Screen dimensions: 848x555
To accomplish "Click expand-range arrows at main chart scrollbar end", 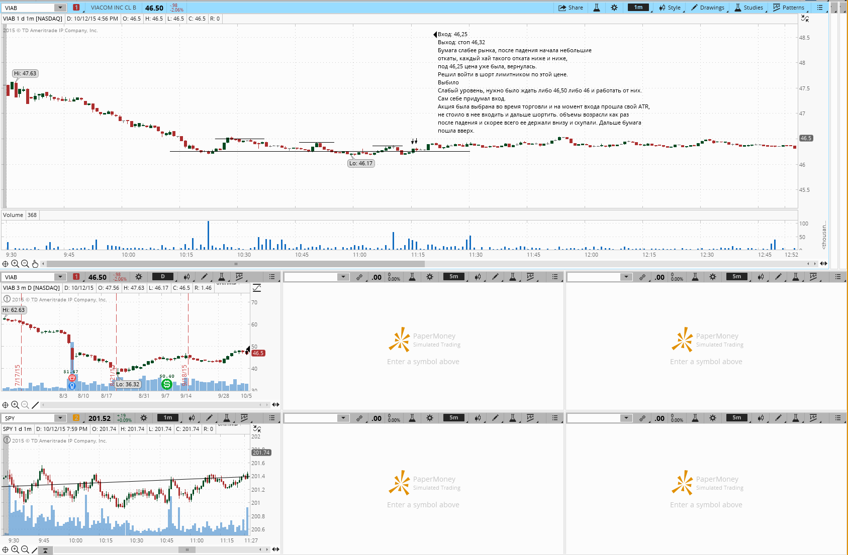I will click(823, 264).
